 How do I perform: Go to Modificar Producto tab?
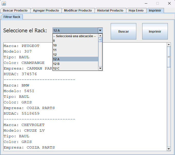point(78,11)
